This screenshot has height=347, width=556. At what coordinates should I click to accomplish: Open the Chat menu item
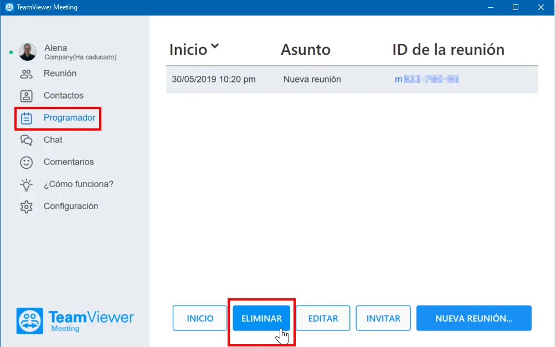point(53,140)
